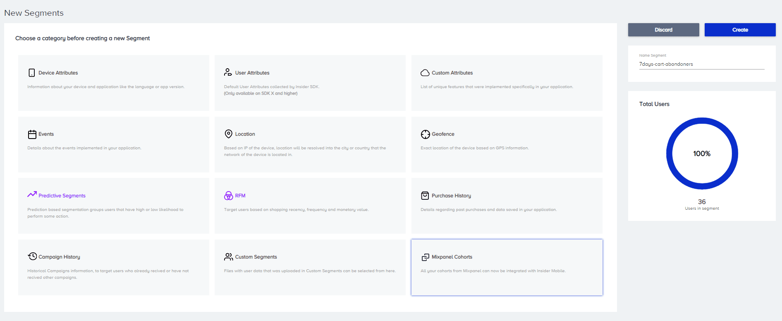Select the Purchase History category title
Viewport: 782px width, 321px height.
tap(451, 196)
